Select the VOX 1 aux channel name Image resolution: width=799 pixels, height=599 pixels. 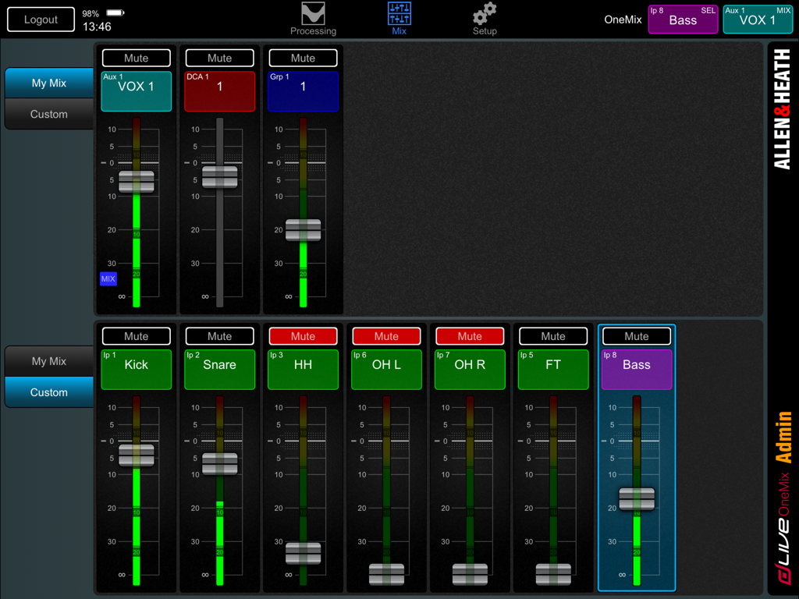coord(136,91)
